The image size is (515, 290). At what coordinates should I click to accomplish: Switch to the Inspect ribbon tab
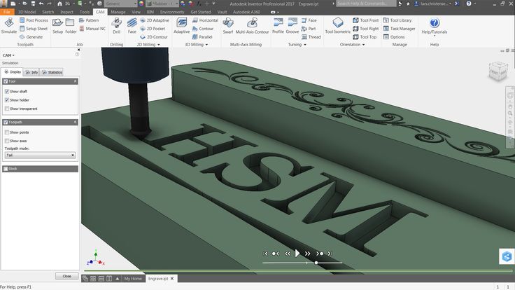pos(66,12)
